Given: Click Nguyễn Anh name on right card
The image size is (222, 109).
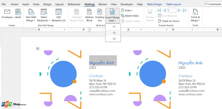Looking at the screenshot, I should tap(190, 63).
